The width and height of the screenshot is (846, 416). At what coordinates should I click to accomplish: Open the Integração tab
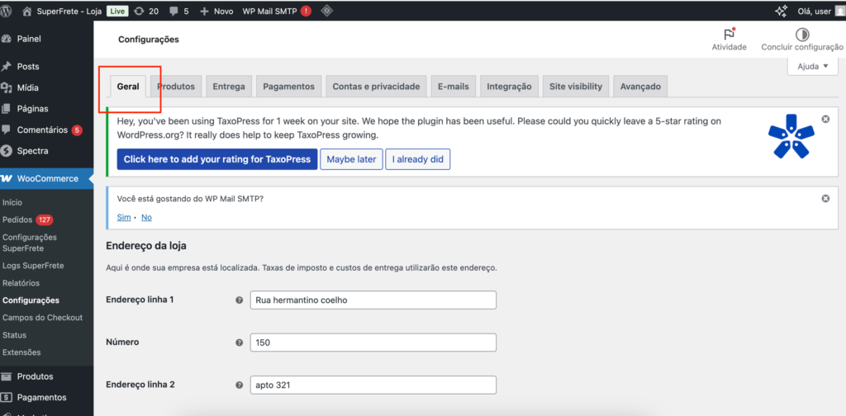point(509,86)
